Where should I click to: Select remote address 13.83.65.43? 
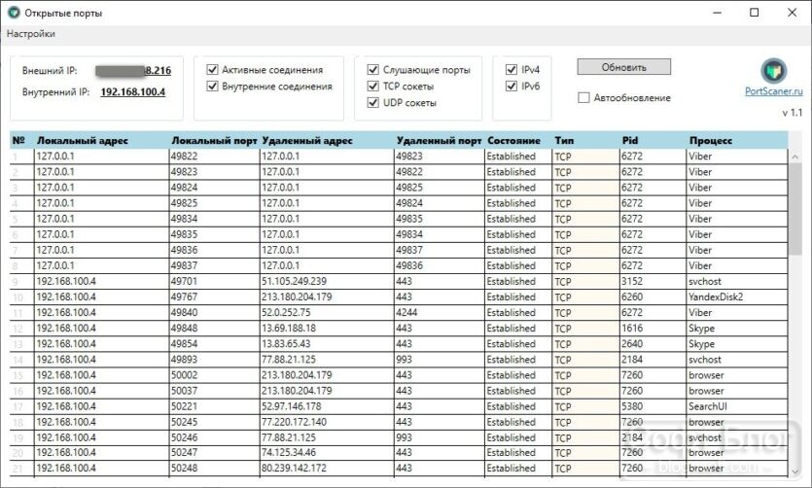[327, 343]
